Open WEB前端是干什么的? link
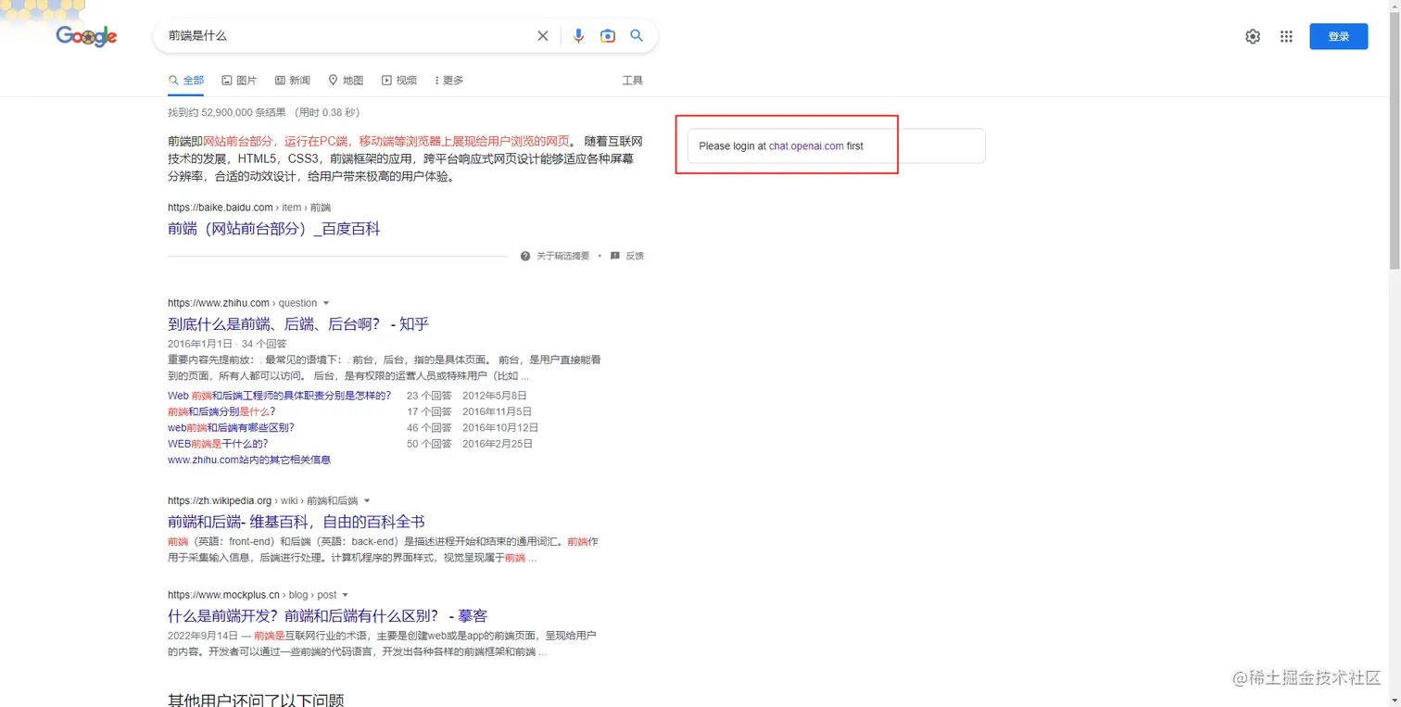Image resolution: width=1401 pixels, height=707 pixels. [x=218, y=444]
